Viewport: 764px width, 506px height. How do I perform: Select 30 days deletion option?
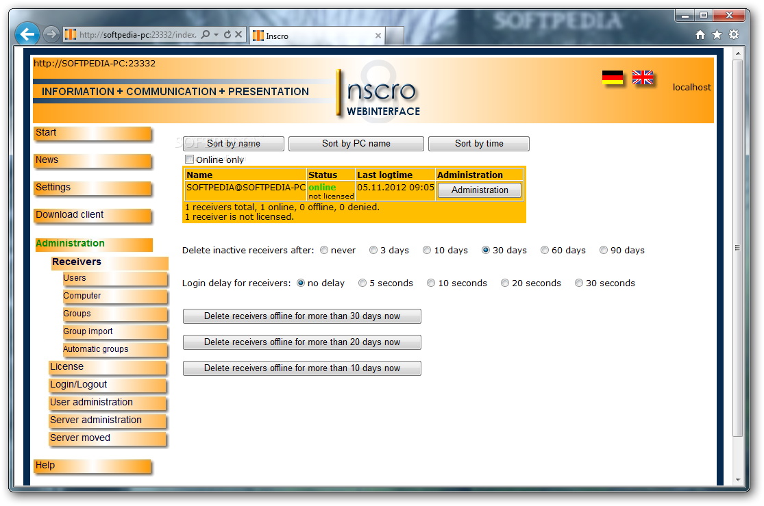pos(486,251)
